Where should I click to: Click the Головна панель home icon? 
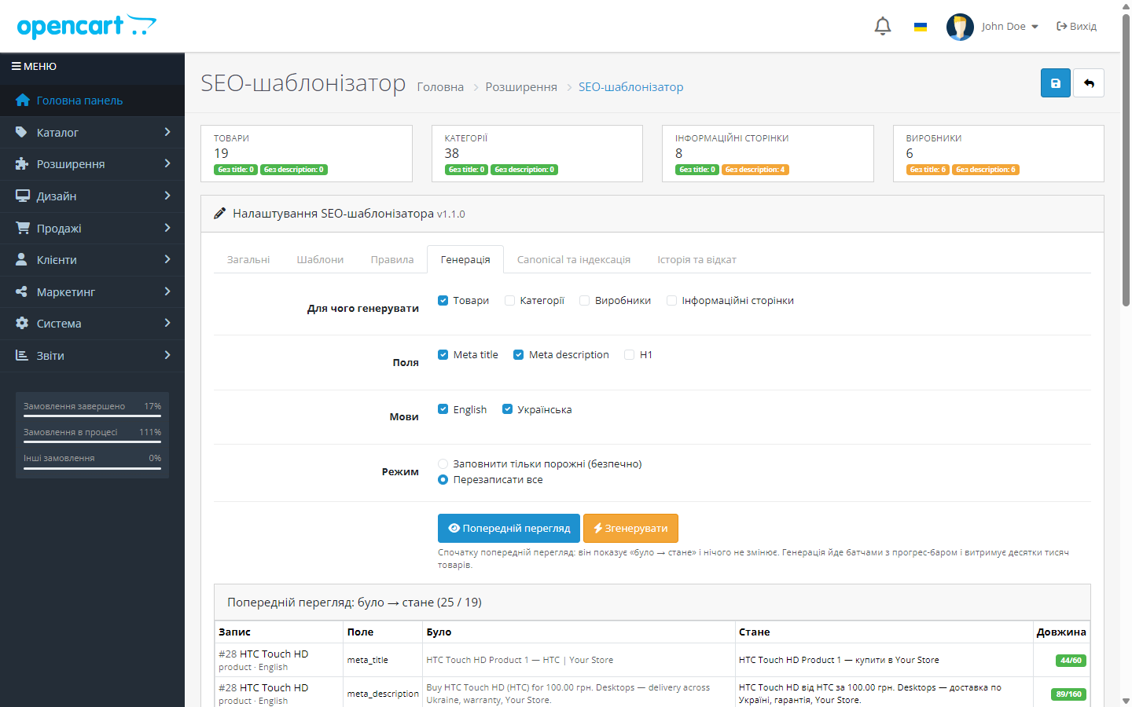[22, 101]
